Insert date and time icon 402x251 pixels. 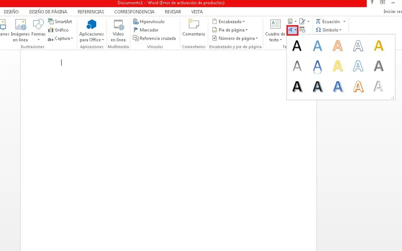coord(303,30)
